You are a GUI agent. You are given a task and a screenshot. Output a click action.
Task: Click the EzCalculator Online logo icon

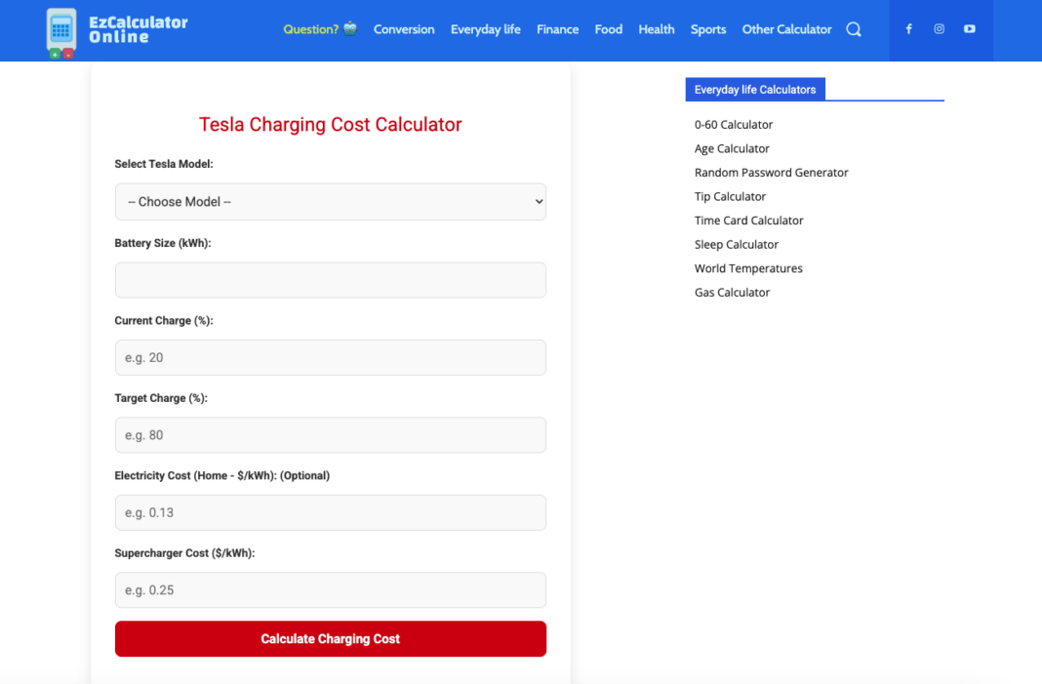(60, 30)
